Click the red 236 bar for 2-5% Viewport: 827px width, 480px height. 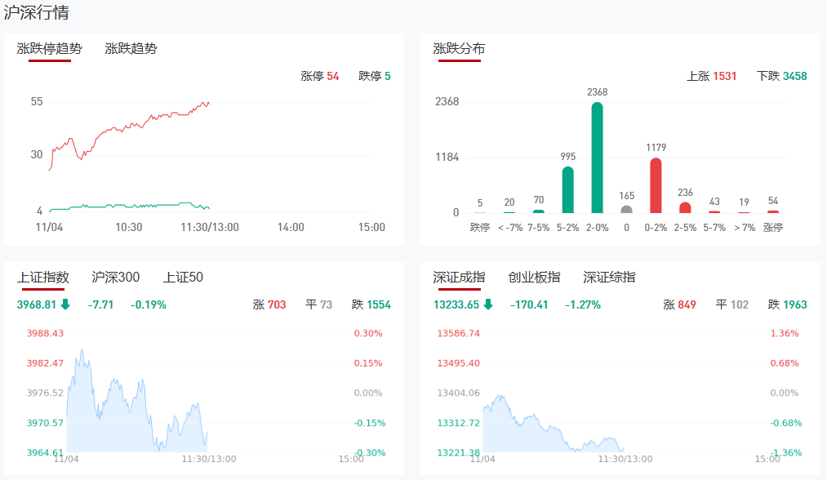(x=685, y=207)
